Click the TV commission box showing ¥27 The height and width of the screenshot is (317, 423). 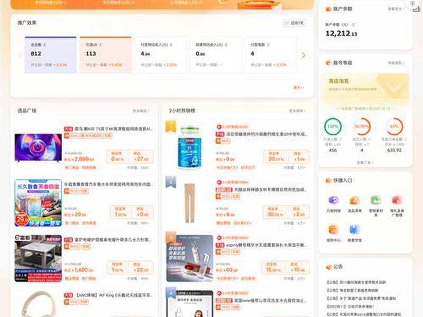pyautogui.click(x=130, y=156)
